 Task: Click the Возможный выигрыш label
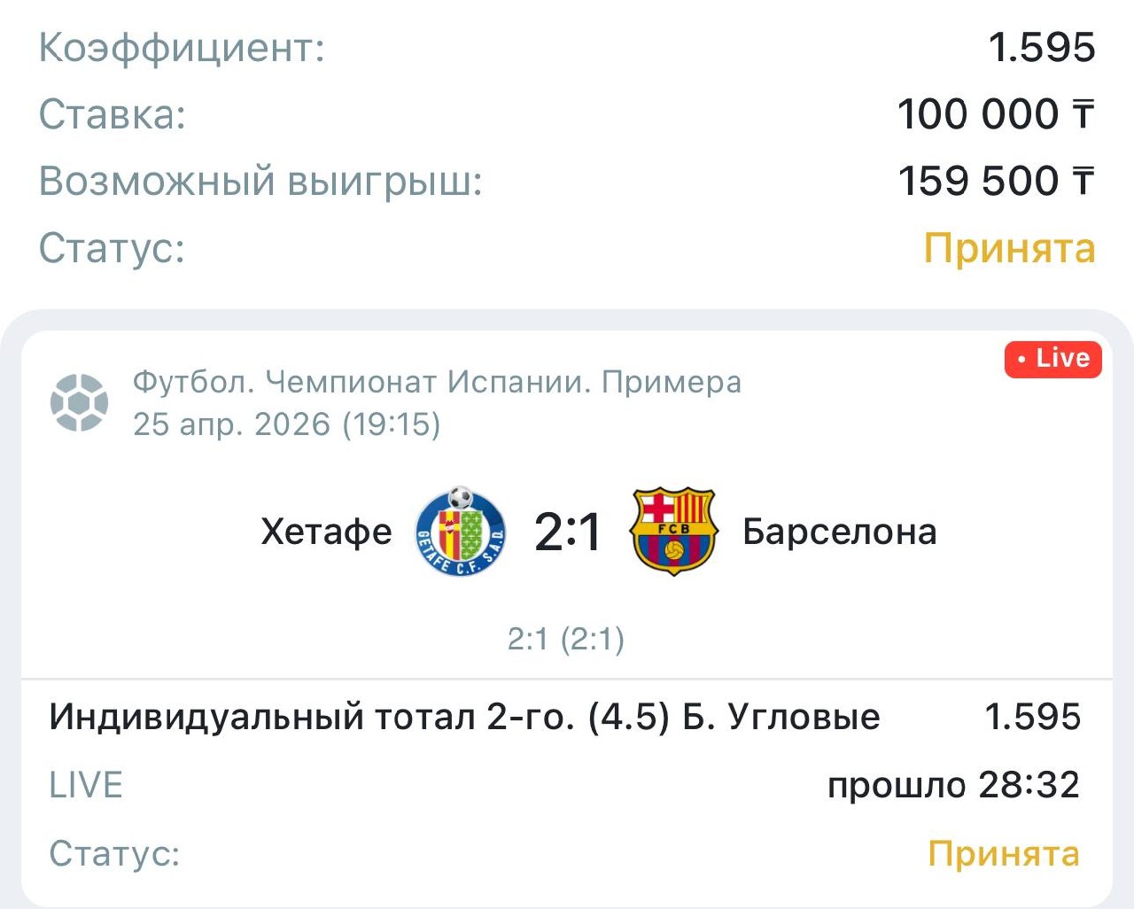point(260,181)
